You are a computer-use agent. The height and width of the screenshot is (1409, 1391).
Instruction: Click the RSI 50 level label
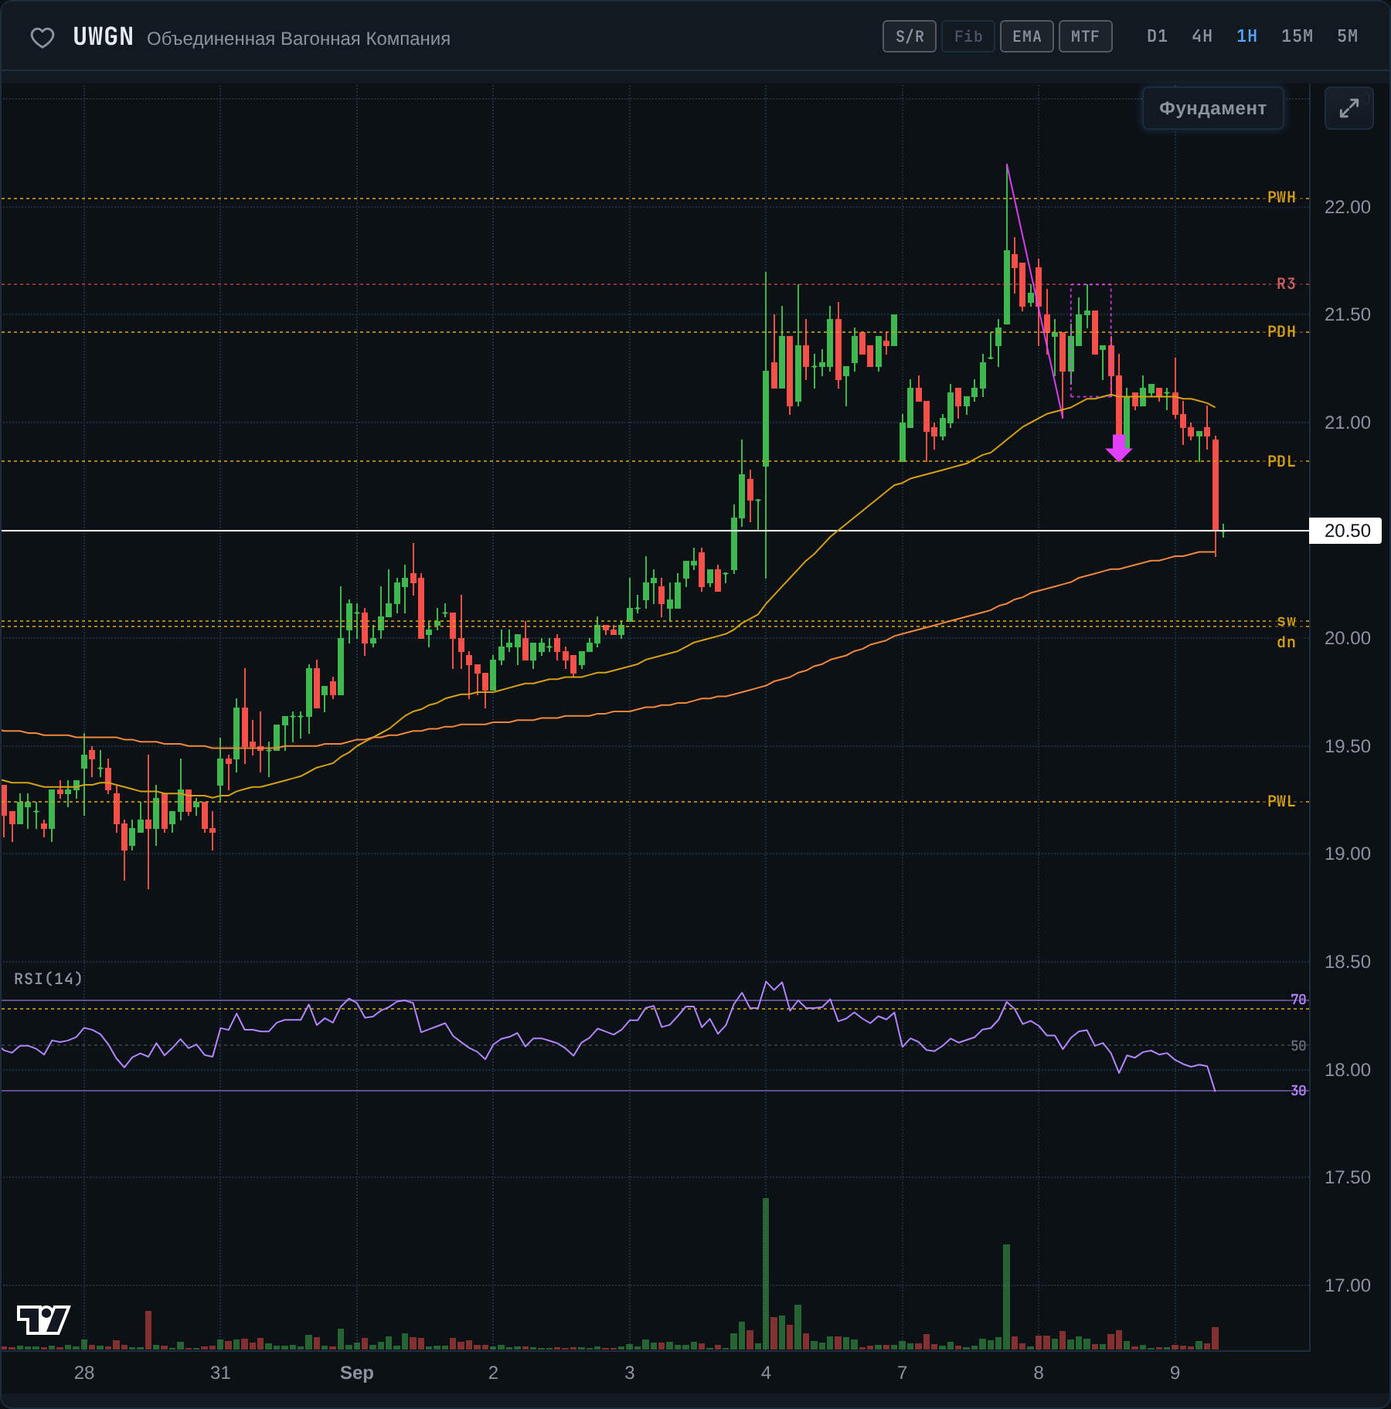tap(1298, 1046)
